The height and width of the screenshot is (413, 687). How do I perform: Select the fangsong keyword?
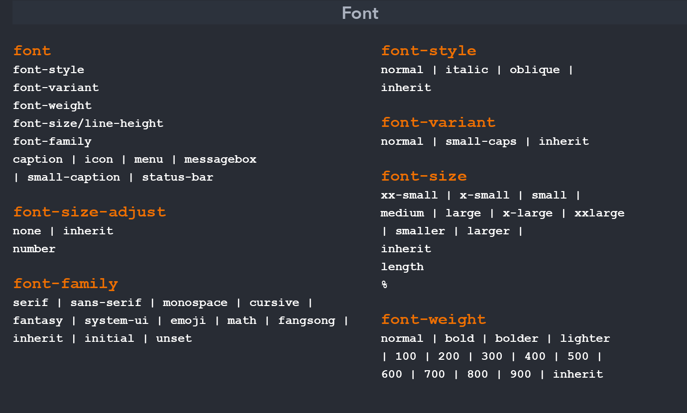(x=307, y=320)
